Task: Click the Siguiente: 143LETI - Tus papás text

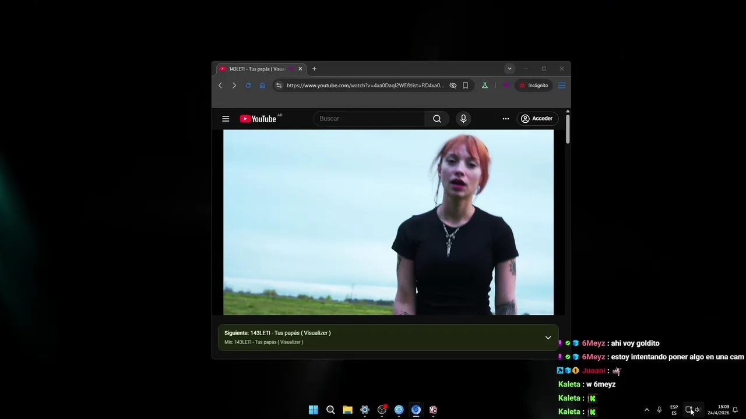Action: [x=277, y=333]
